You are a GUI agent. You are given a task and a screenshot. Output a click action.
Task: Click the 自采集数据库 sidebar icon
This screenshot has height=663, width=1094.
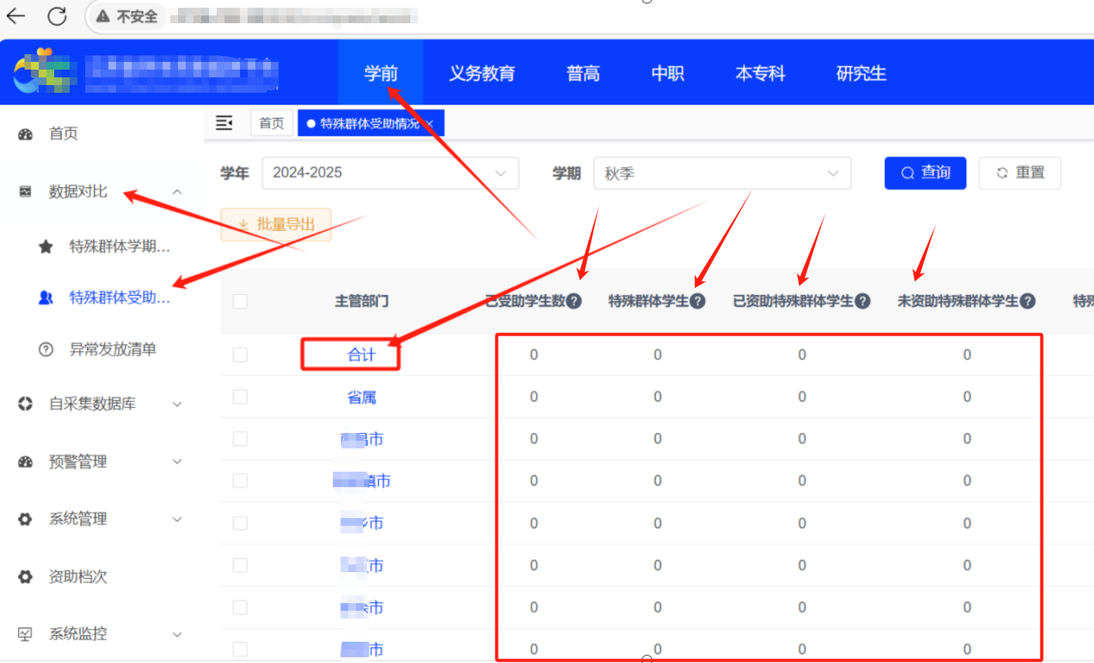25,404
